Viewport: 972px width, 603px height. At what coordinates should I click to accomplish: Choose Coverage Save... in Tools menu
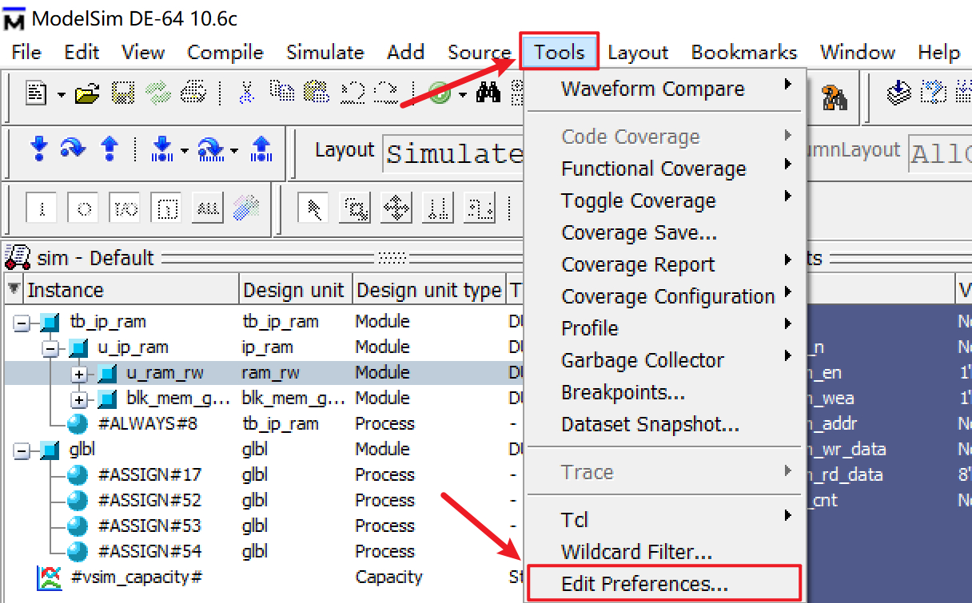[666, 232]
